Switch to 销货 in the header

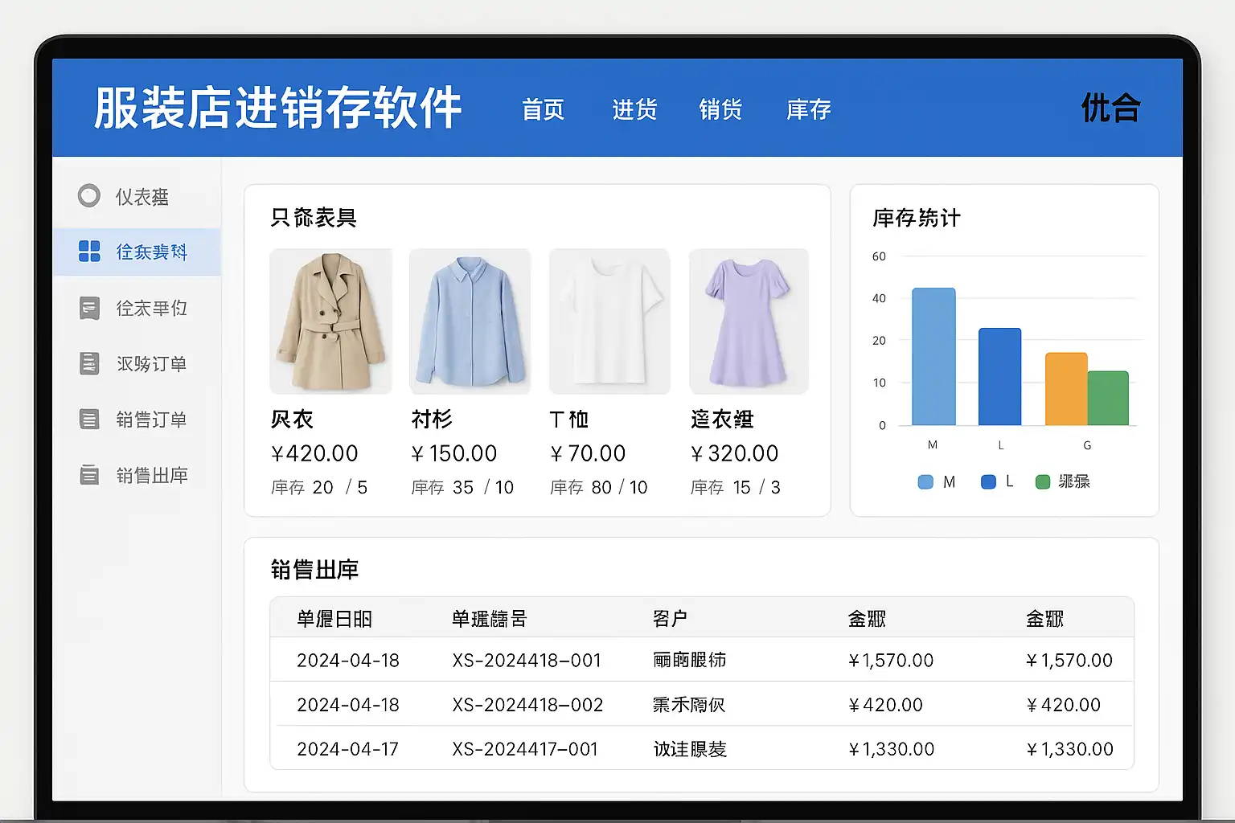coord(720,109)
